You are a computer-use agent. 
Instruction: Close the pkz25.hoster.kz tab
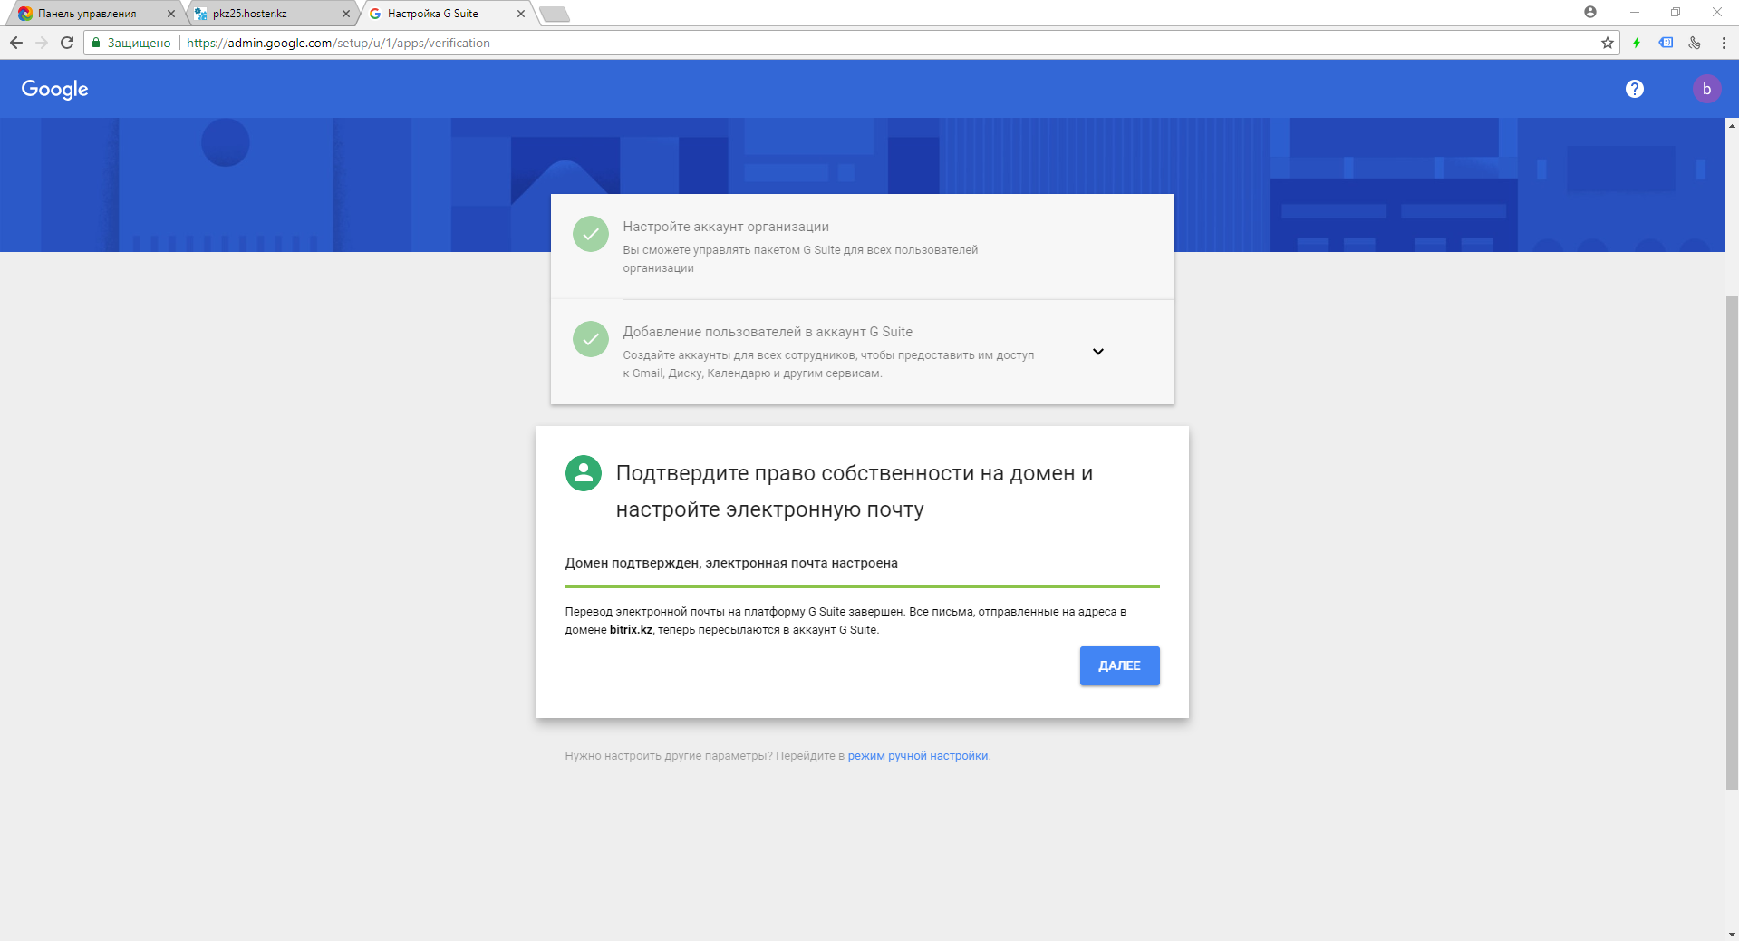pyautogui.click(x=345, y=14)
